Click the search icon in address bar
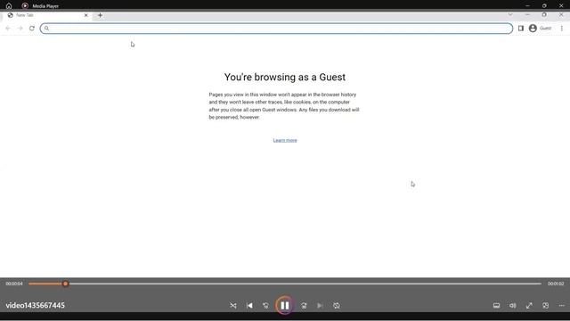 coord(46,28)
